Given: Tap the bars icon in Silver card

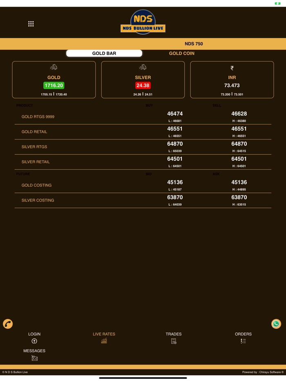Looking at the screenshot, I should tap(143, 67).
